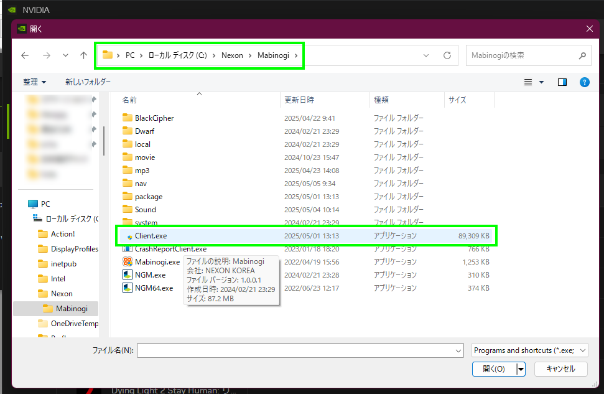Sort by サイズ column header
Viewport: 604px width, 394px height.
[x=457, y=100]
